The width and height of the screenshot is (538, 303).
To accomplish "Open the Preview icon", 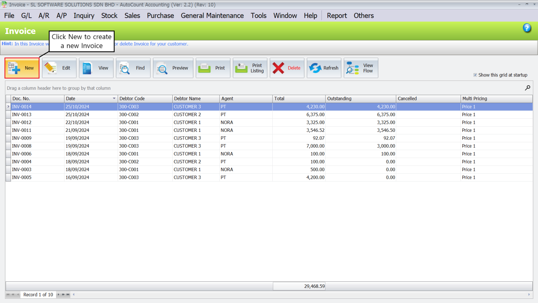I will click(x=162, y=68).
